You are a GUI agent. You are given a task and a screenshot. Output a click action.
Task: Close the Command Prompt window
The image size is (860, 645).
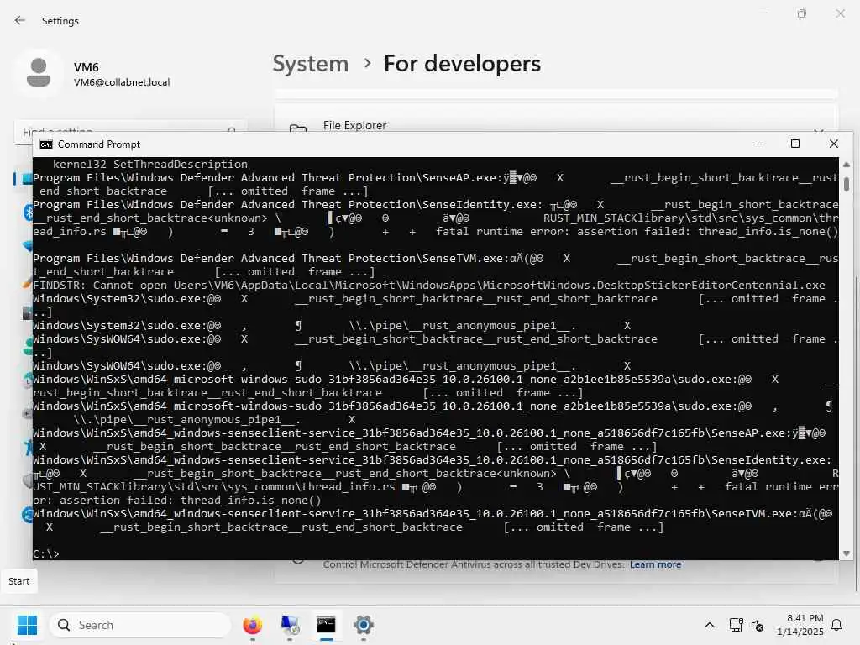click(834, 144)
